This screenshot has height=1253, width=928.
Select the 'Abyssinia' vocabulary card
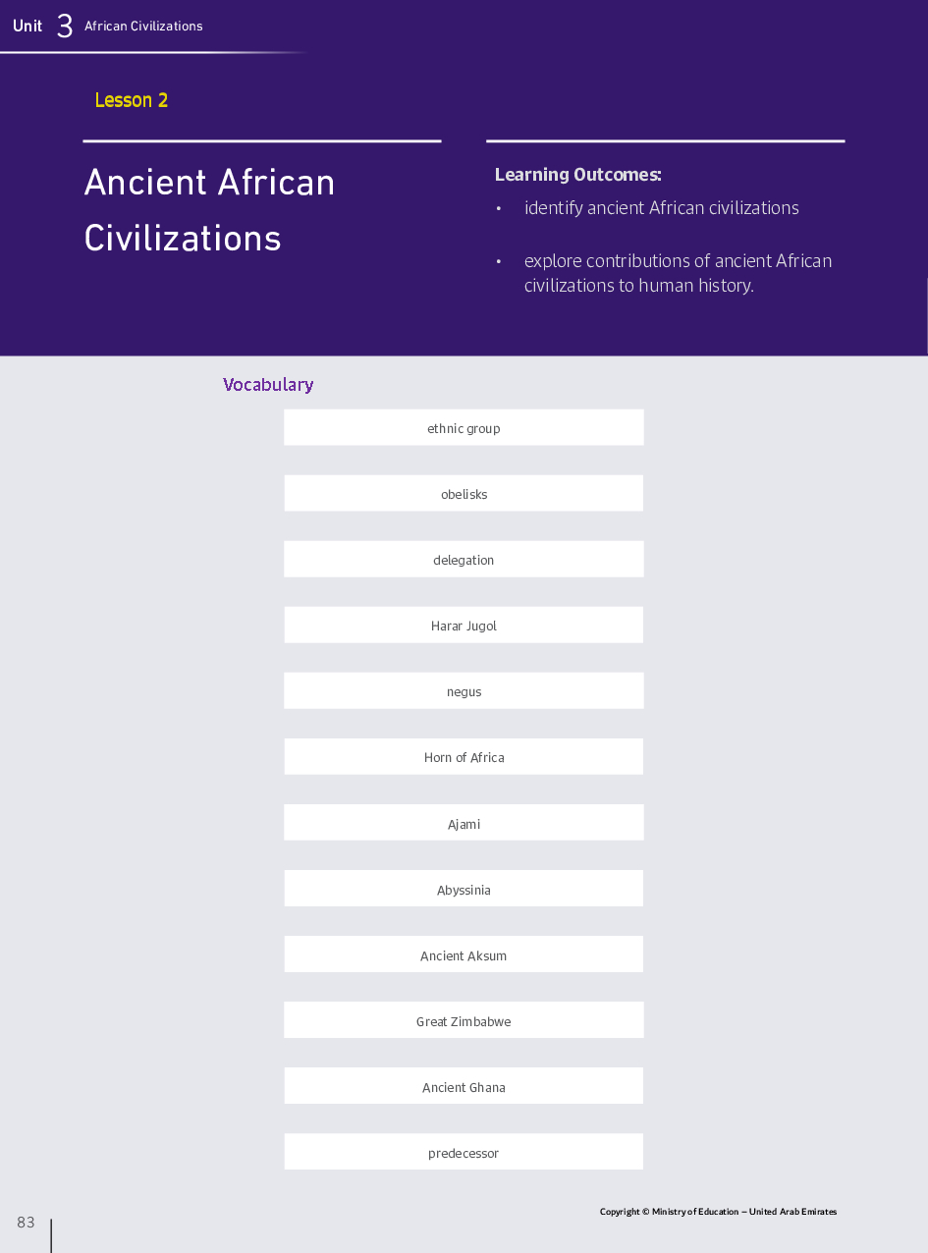pos(464,889)
